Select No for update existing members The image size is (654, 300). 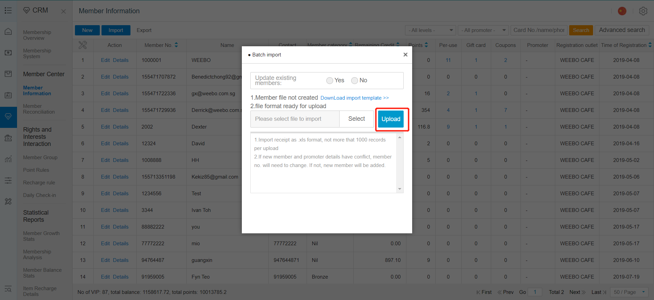click(355, 81)
